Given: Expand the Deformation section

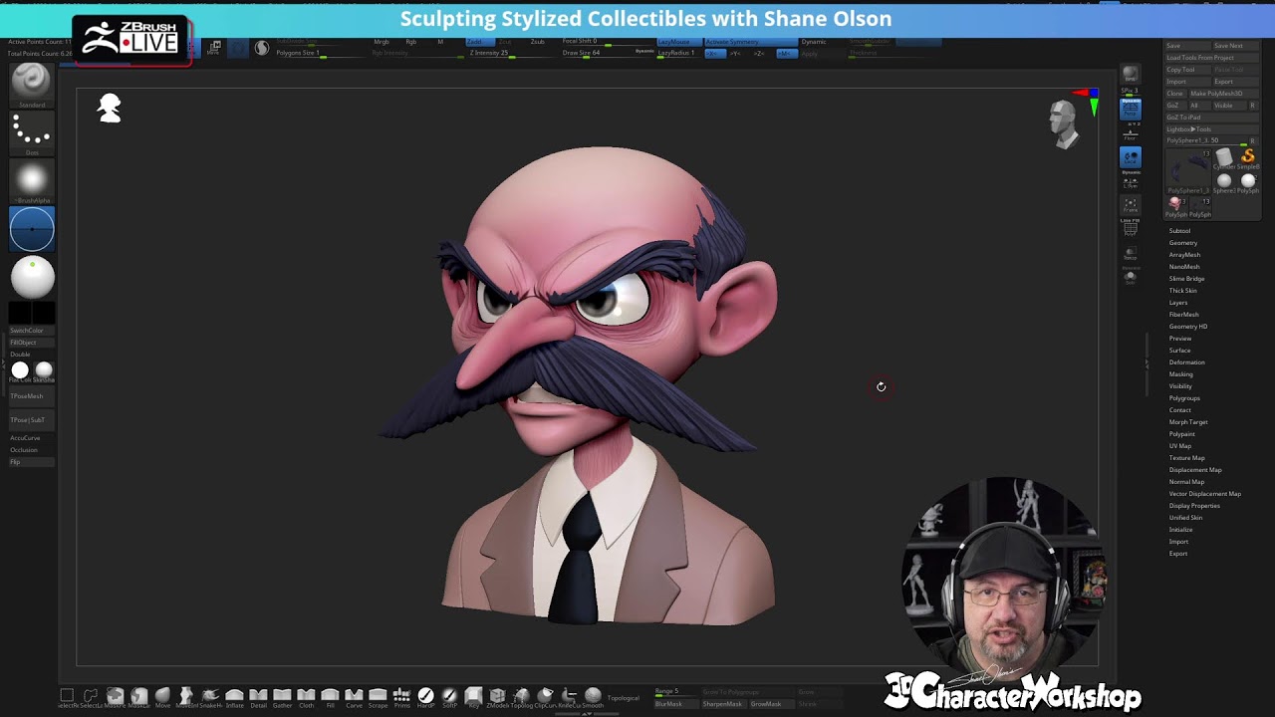Looking at the screenshot, I should [x=1186, y=362].
